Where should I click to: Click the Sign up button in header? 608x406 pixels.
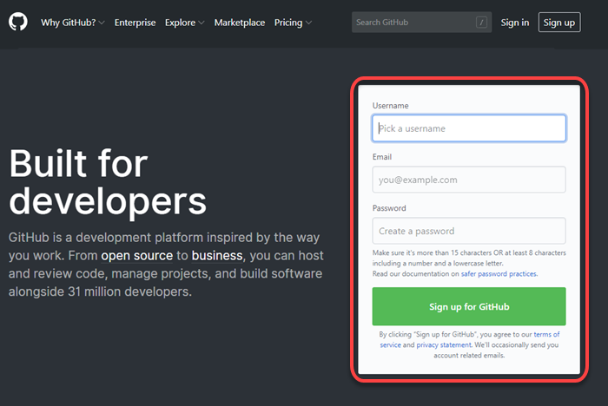559,22
